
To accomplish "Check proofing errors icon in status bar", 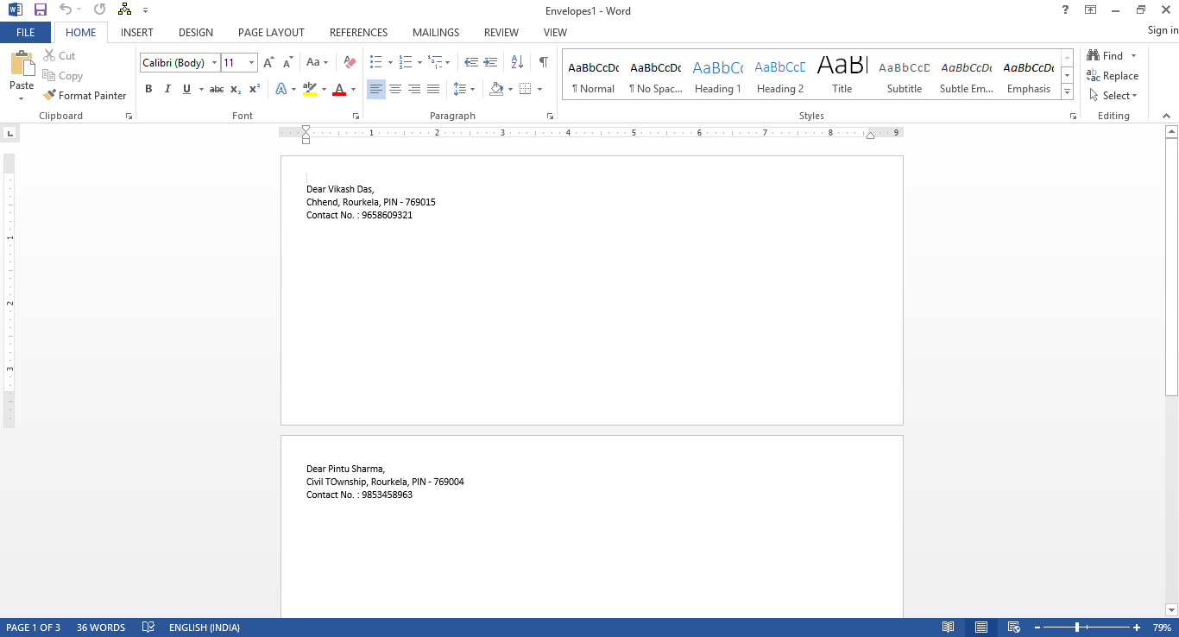I will 148,628.
